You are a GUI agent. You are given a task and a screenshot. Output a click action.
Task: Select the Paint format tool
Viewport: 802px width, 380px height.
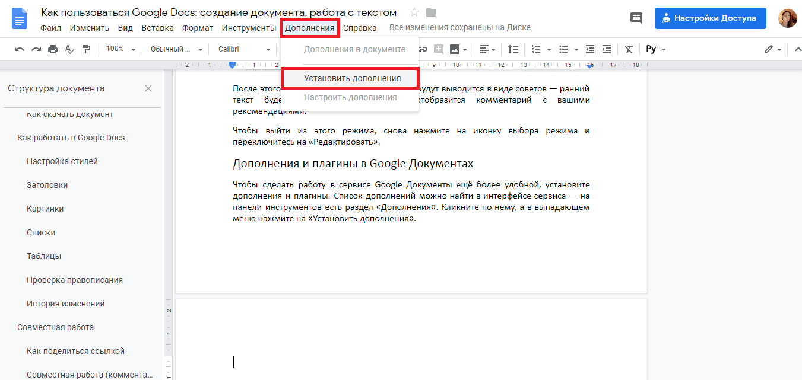click(x=86, y=49)
